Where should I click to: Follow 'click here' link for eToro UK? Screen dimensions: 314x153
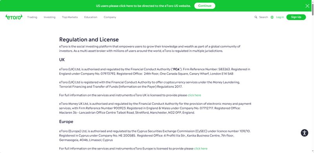[x=194, y=95]
